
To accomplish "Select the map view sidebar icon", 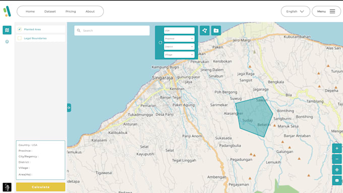I will (x=7, y=30).
